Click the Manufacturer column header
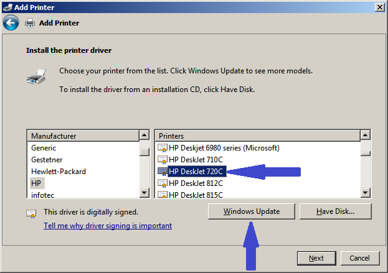The image size is (388, 273). tap(83, 136)
